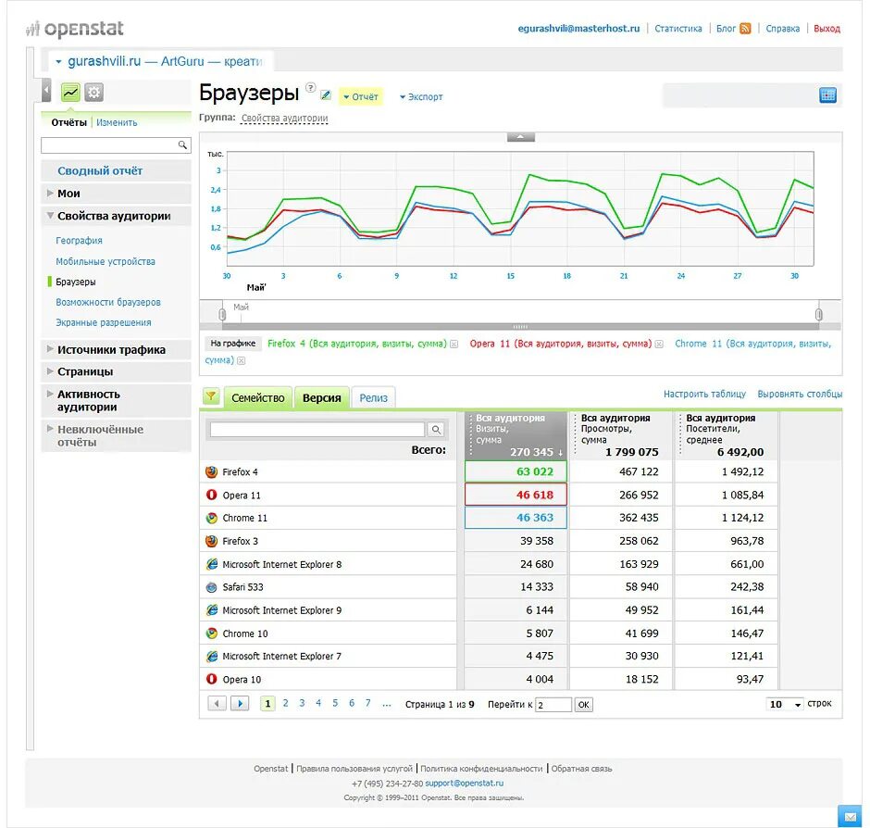The width and height of the screenshot is (870, 828).
Task: Toggle Firefox 4 visits cell on chart
Action: (x=516, y=472)
